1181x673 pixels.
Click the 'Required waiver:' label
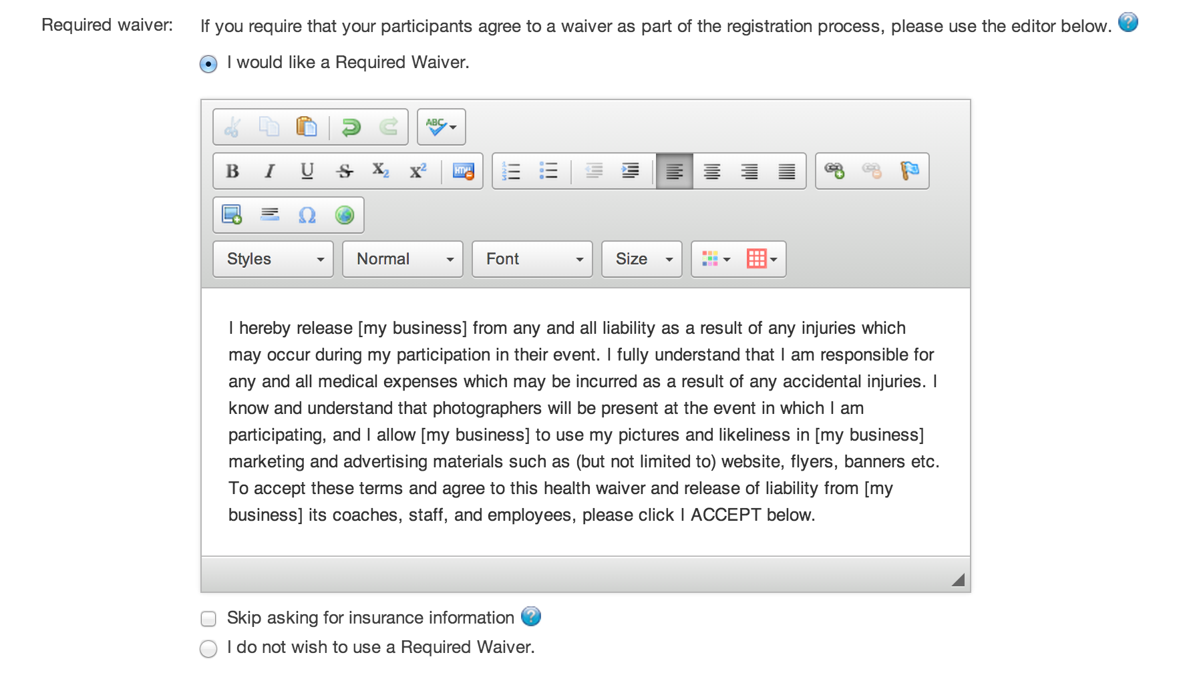107,25
